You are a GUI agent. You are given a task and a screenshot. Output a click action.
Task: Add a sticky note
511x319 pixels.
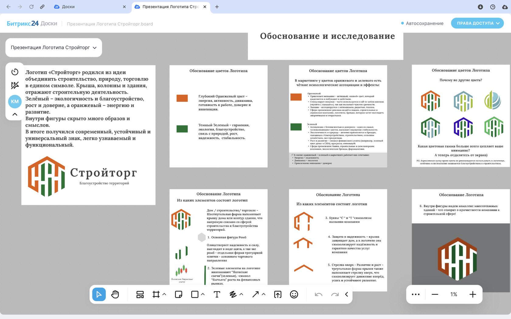point(179,294)
